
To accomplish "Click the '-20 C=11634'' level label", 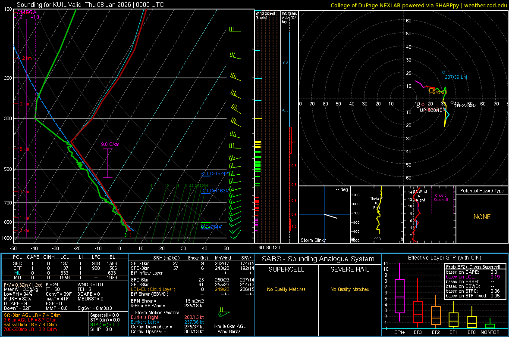I will click(214, 191).
